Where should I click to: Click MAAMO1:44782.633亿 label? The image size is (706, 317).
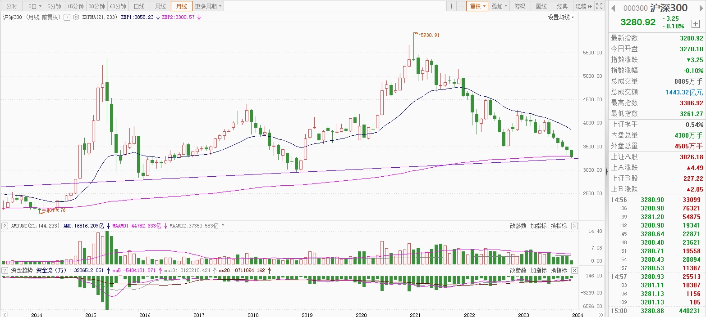click(137, 226)
